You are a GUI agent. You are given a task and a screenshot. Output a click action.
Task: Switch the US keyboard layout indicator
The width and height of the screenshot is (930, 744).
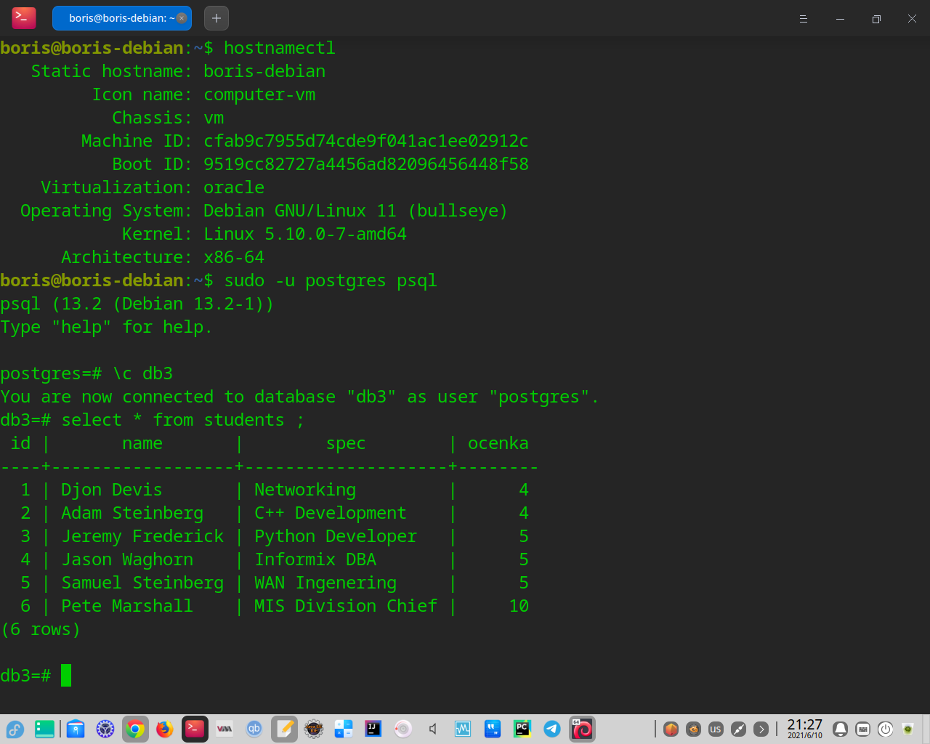click(716, 729)
